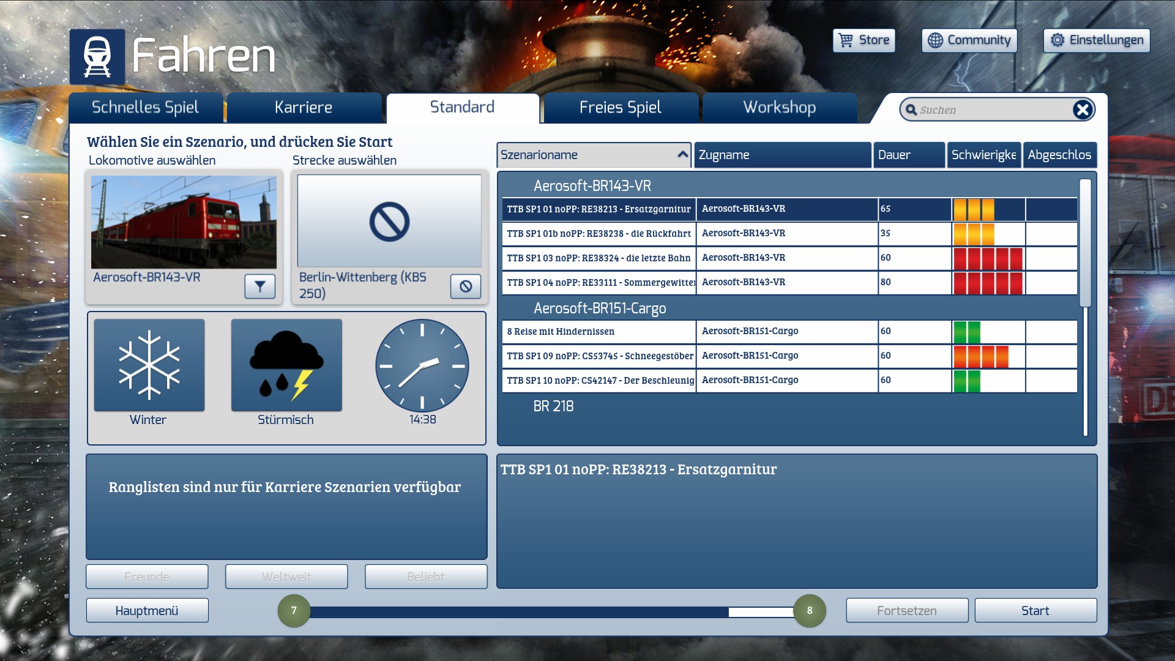Select the Aerosoft-BR143-VR locomotive thumbnail
The image size is (1175, 661).
tap(184, 222)
